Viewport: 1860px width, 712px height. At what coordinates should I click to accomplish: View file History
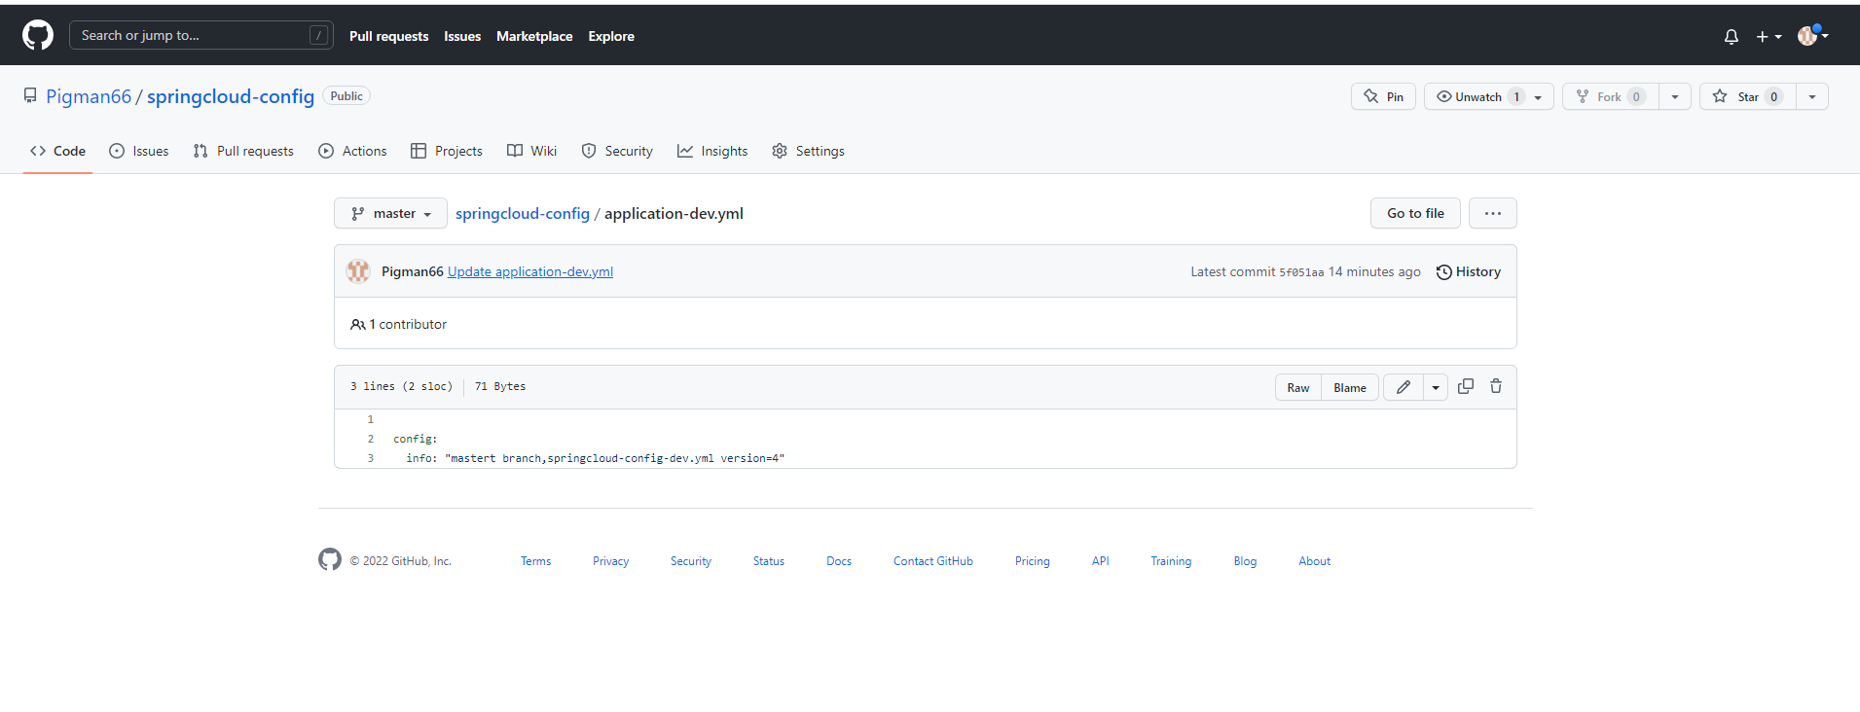click(1469, 271)
